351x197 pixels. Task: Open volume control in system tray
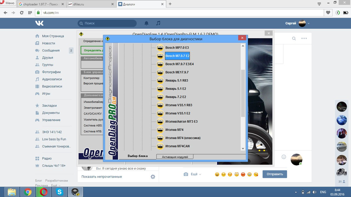coord(314,192)
